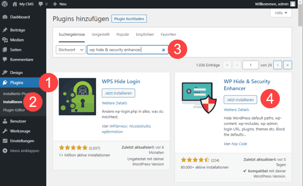Switch to the Favoriten tab

pos(168,34)
